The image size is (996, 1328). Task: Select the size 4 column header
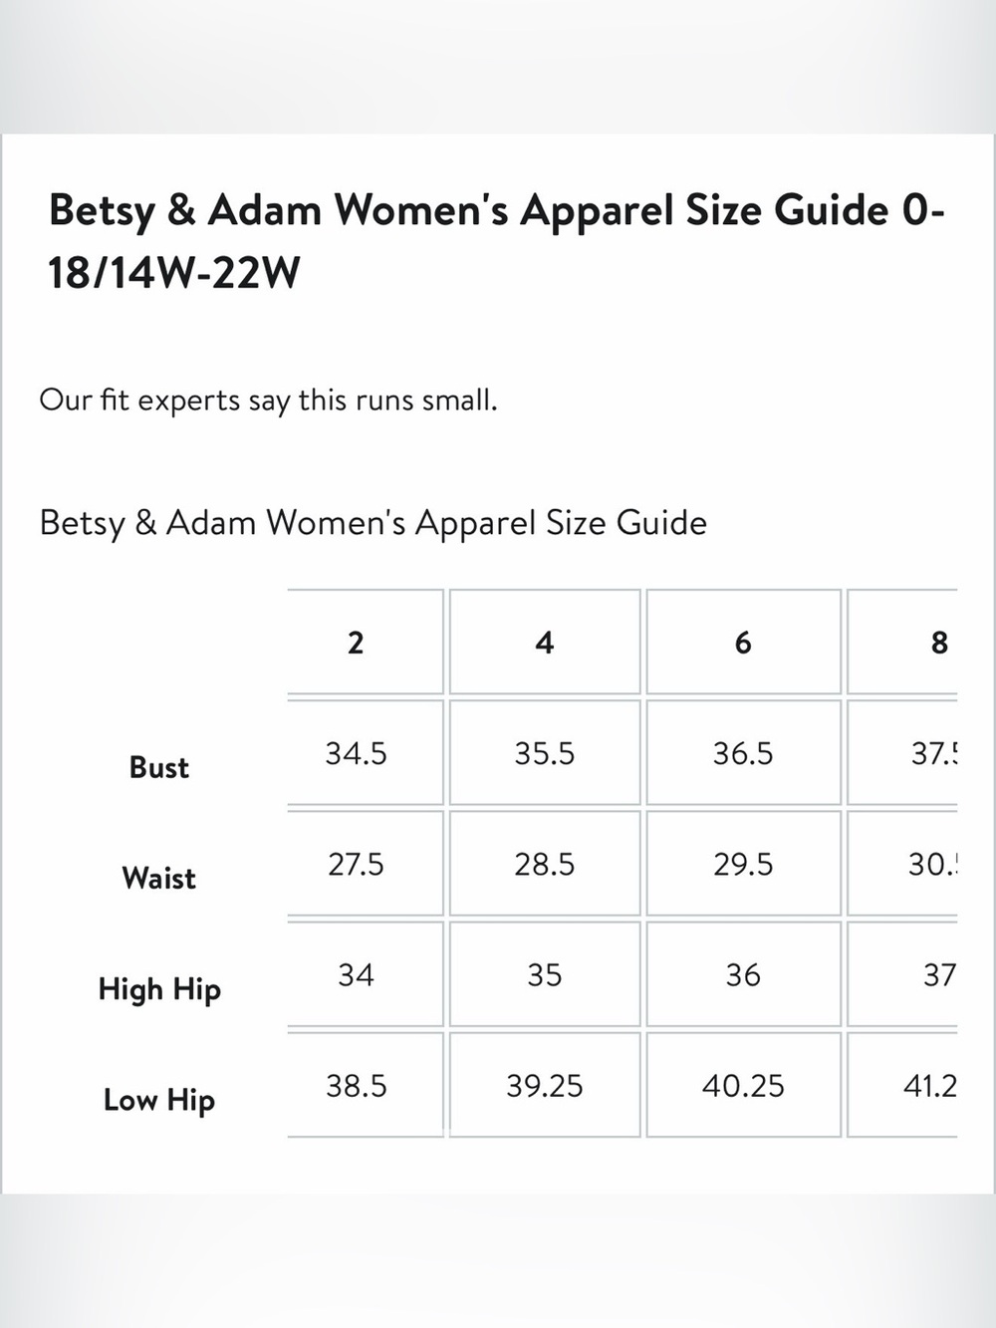[545, 642]
